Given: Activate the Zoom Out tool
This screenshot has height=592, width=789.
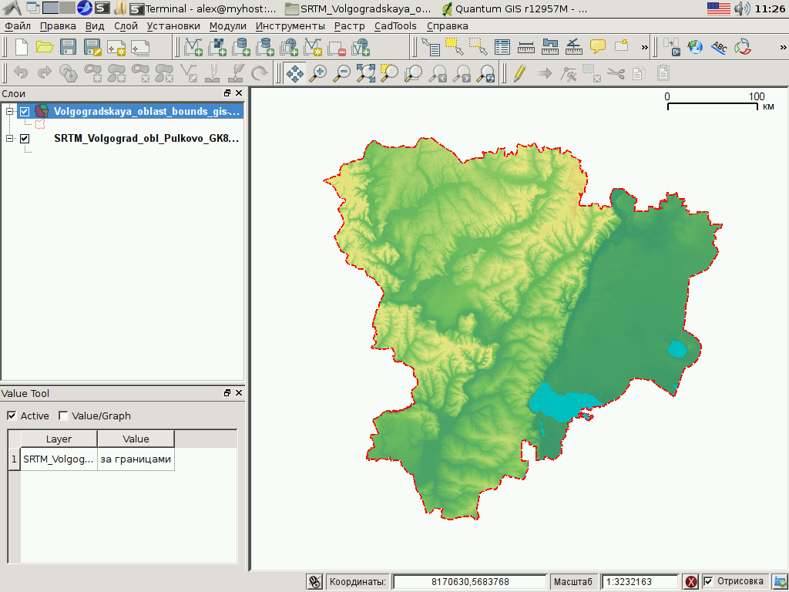Looking at the screenshot, I should 342,73.
